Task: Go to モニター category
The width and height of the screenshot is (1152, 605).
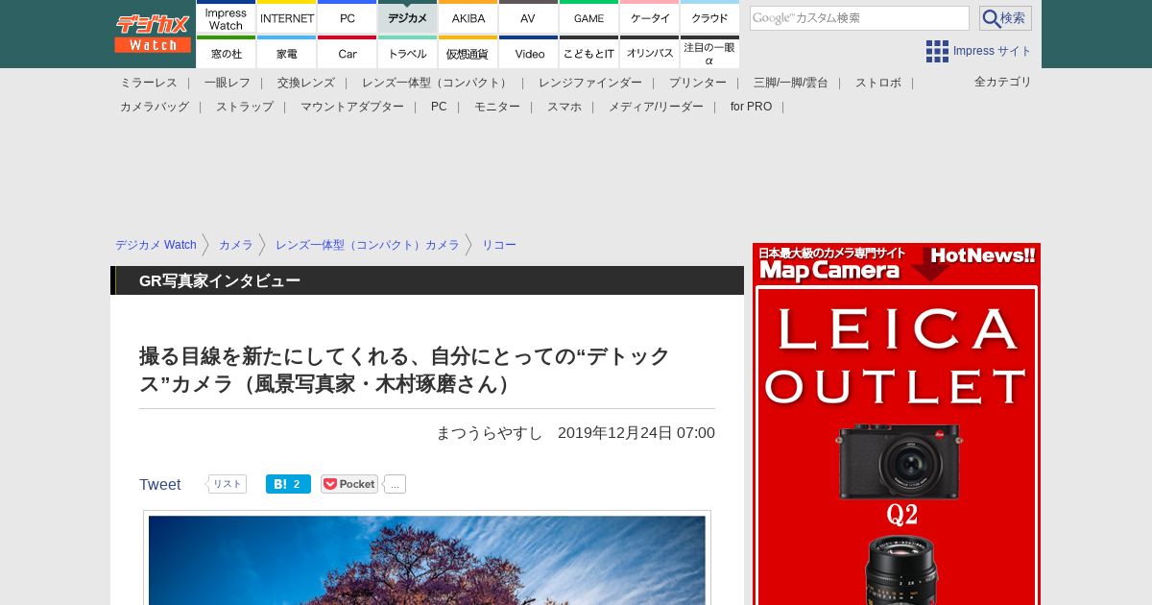Action: (497, 107)
